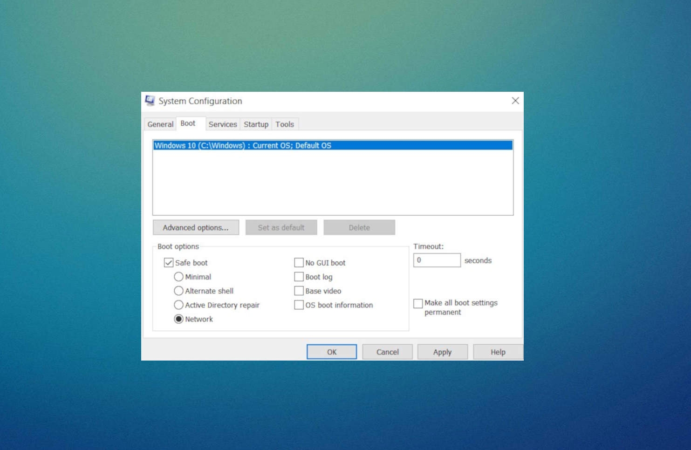The height and width of the screenshot is (450, 691).
Task: Click the Delete button
Action: (x=359, y=227)
